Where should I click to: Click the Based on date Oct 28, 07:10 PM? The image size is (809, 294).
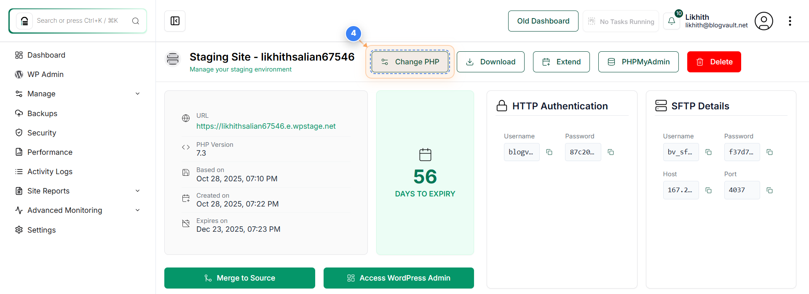pos(237,179)
